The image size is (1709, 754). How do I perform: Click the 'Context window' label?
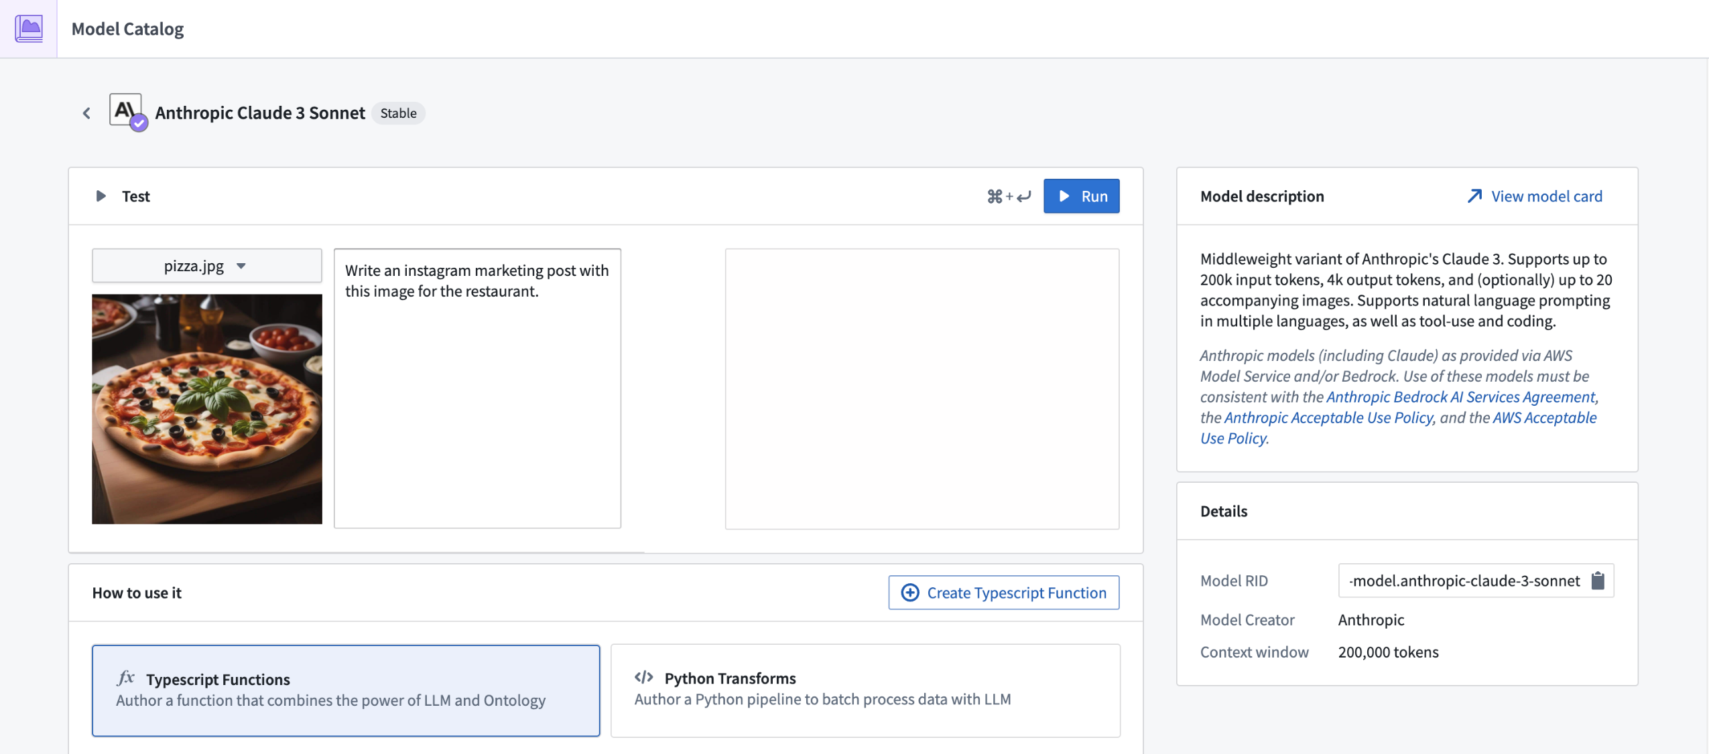point(1254,652)
